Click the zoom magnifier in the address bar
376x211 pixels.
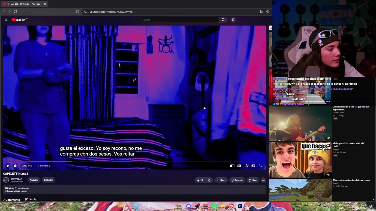[268, 12]
